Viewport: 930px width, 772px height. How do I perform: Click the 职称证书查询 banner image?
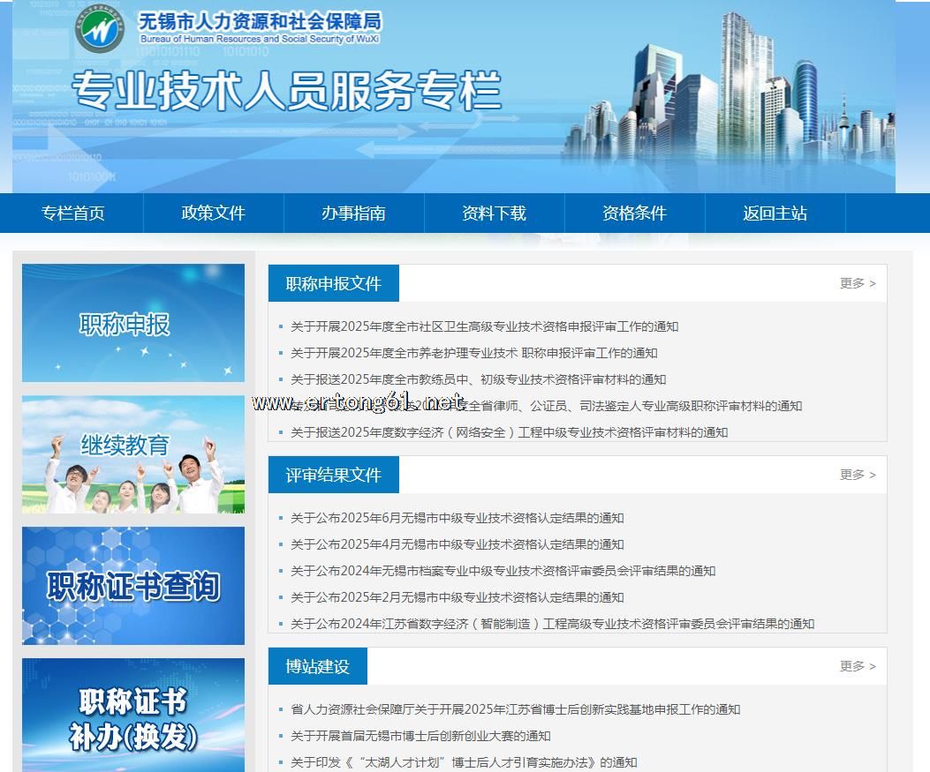133,586
